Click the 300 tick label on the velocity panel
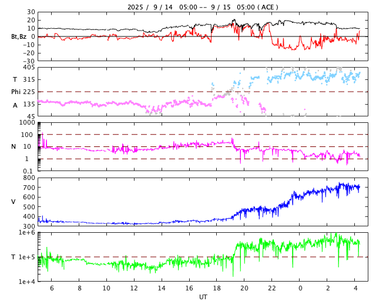The height and width of the screenshot is (301, 376). [29, 226]
